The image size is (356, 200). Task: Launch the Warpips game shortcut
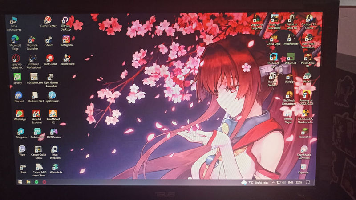pyautogui.click(x=290, y=78)
